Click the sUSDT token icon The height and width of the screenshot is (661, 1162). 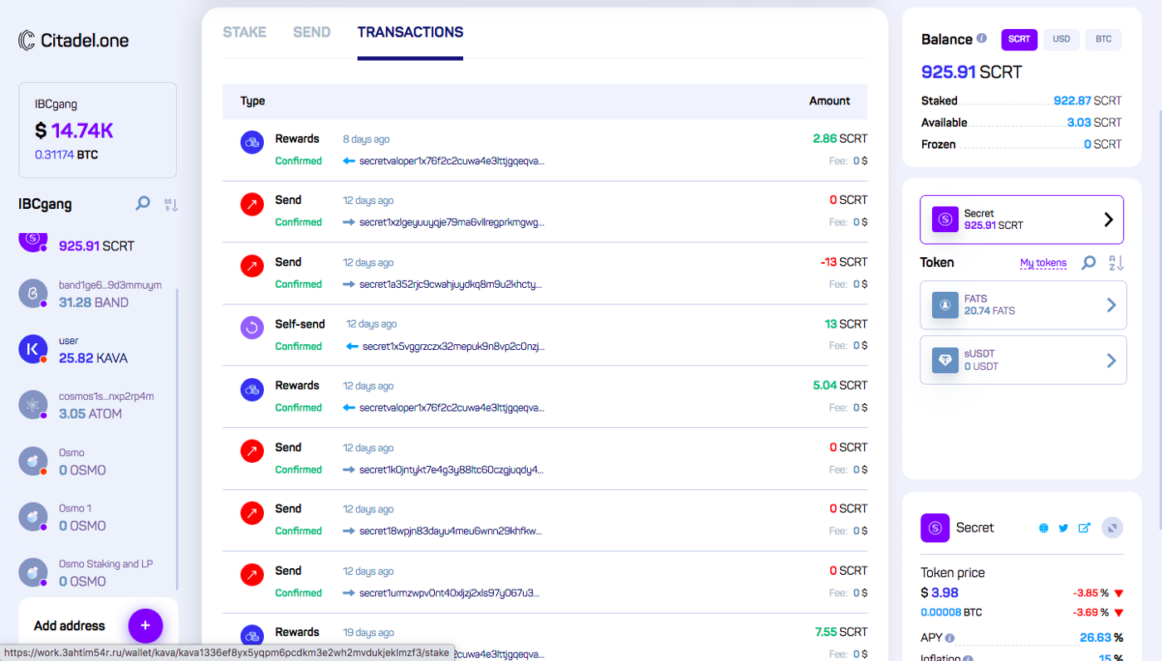pos(945,360)
